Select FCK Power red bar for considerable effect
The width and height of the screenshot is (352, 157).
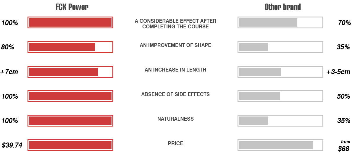point(70,22)
